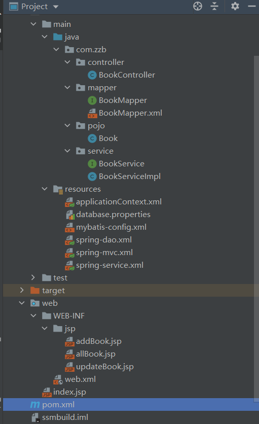Click the spring-dao.xml file icon
The image size is (259, 424).
click(x=69, y=240)
